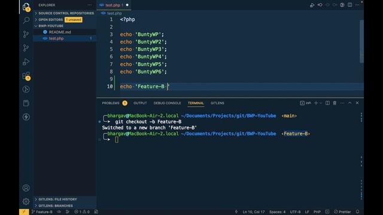Expand Source Control Repositories section
The height and width of the screenshot is (215, 383).
coord(65,13)
